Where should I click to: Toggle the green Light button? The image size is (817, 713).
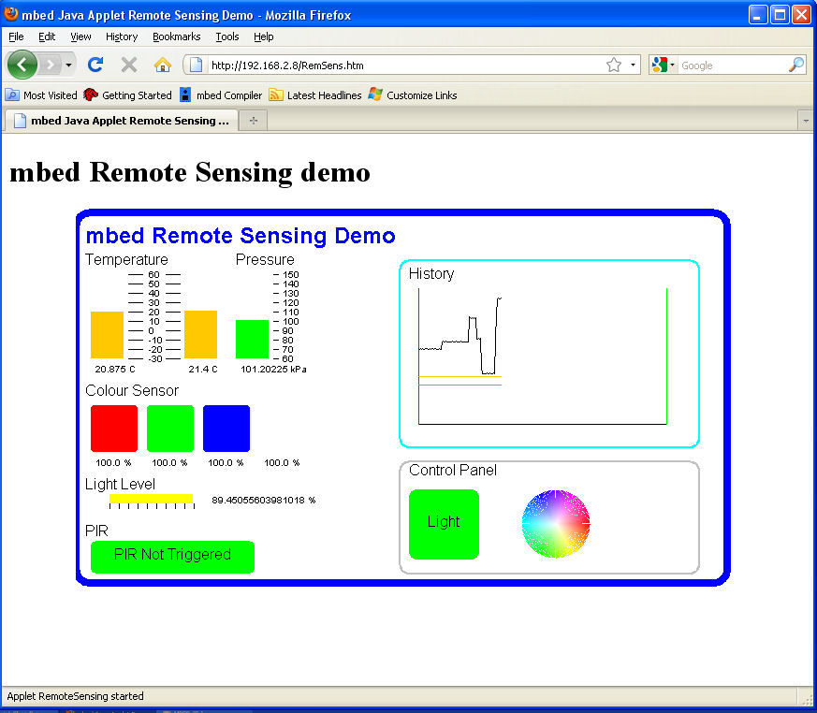tap(444, 524)
